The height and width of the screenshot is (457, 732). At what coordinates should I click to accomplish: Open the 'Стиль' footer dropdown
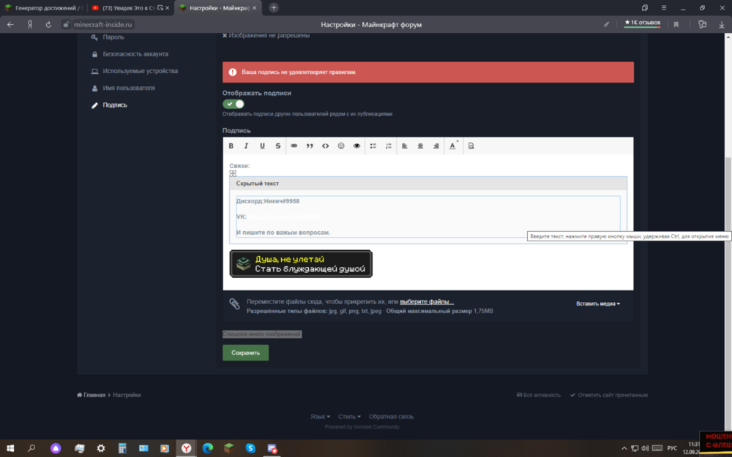pos(349,417)
